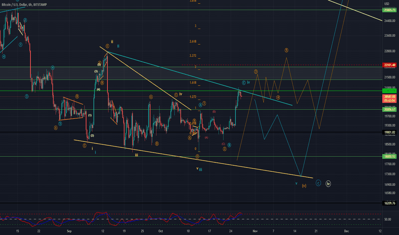Select the 1.272 Fibonacci level label

coord(193,97)
